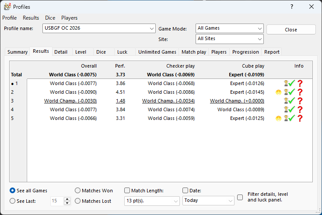The height and width of the screenshot is (215, 322).
Task: Enable the Date filter checkbox
Action: click(x=185, y=191)
